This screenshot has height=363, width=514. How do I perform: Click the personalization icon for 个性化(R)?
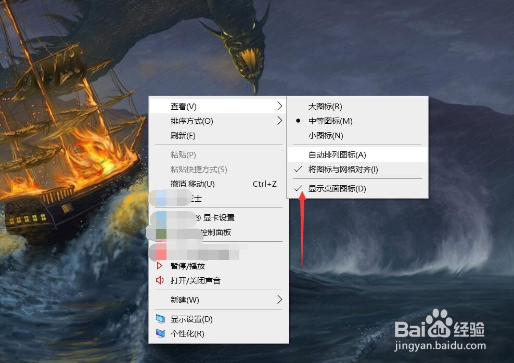(x=160, y=333)
